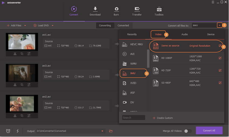Switch to the Audio format tab

click(185, 34)
